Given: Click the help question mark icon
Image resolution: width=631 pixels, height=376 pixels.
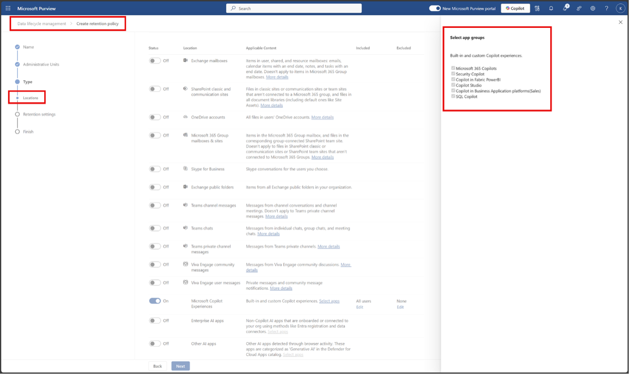Looking at the screenshot, I should pos(606,8).
